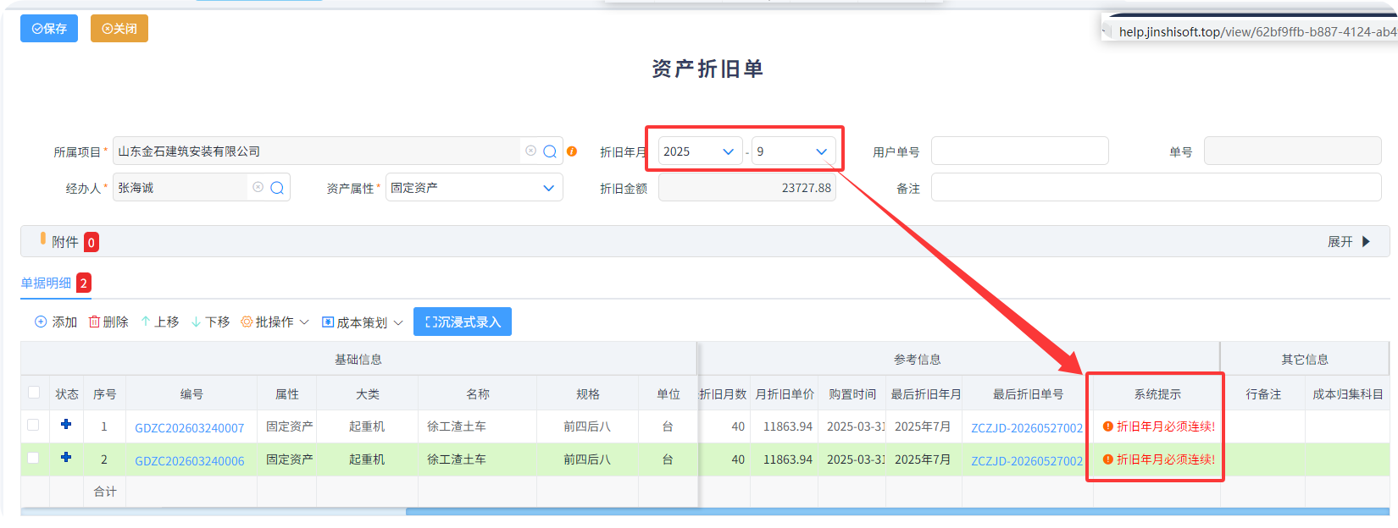Click 添加 to add a row
Viewport: 1398px width, 528px height.
pyautogui.click(x=56, y=322)
